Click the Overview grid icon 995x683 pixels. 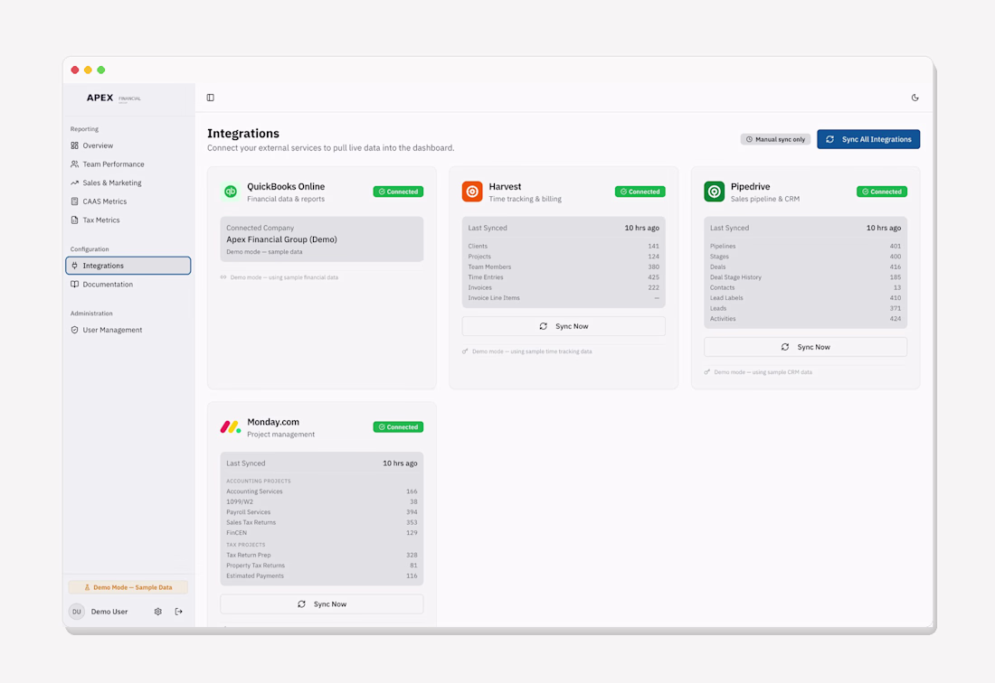[x=74, y=145]
